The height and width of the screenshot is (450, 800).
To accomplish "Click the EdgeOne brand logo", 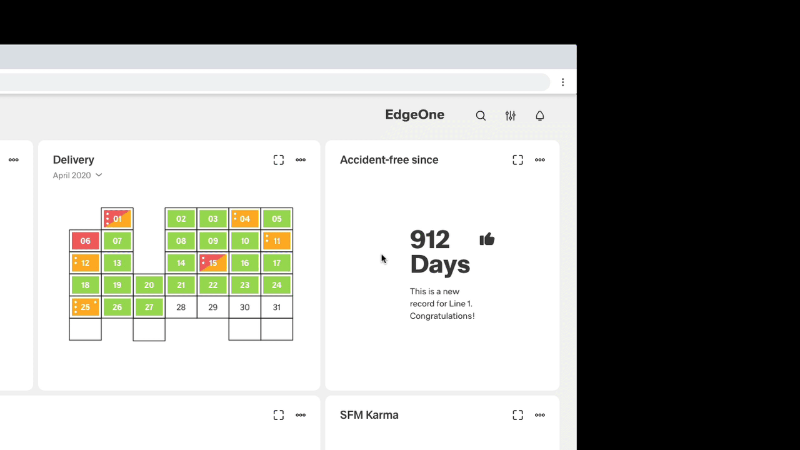I will (415, 115).
